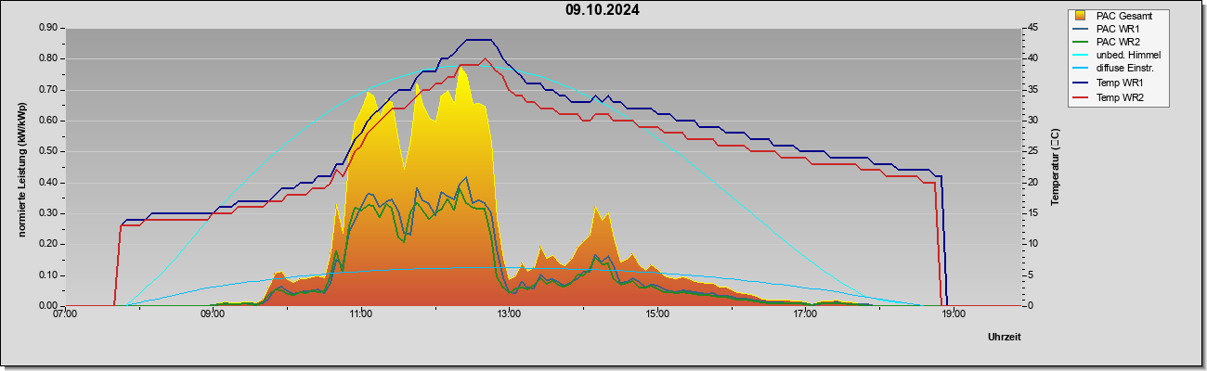Screen dimensions: 1207x371
Task: Click the Temperatur axis label
Action: pyautogui.click(x=1056, y=167)
